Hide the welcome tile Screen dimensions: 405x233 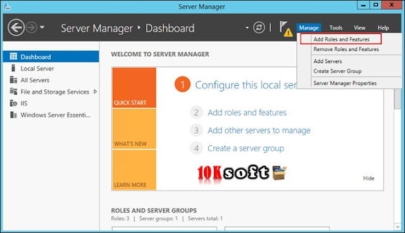coord(368,178)
